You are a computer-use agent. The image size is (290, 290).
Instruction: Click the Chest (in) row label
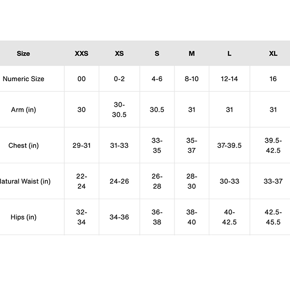pyautogui.click(x=23, y=145)
